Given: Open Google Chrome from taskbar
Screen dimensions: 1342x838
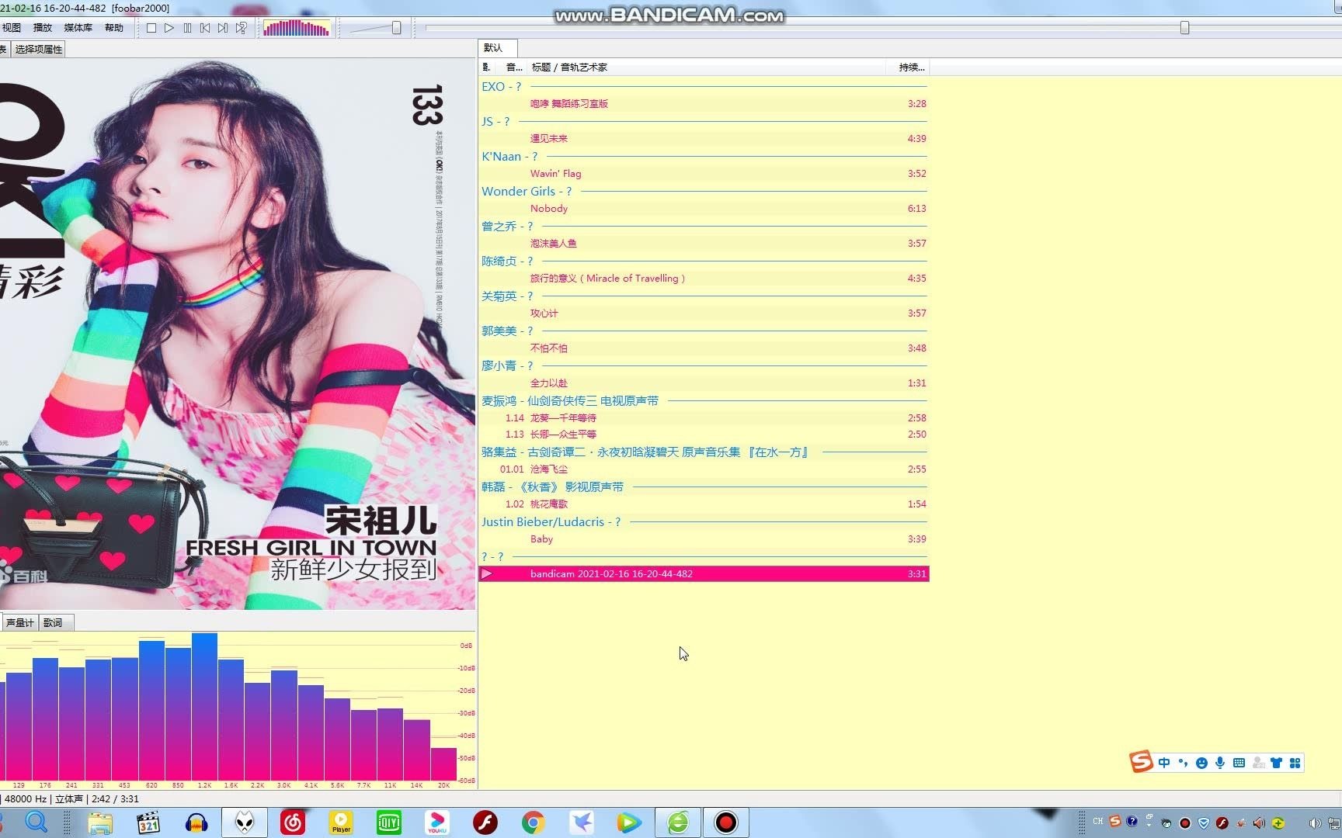Looking at the screenshot, I should [x=534, y=822].
